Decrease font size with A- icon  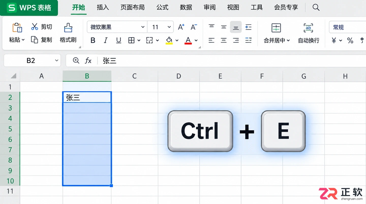tap(194, 27)
